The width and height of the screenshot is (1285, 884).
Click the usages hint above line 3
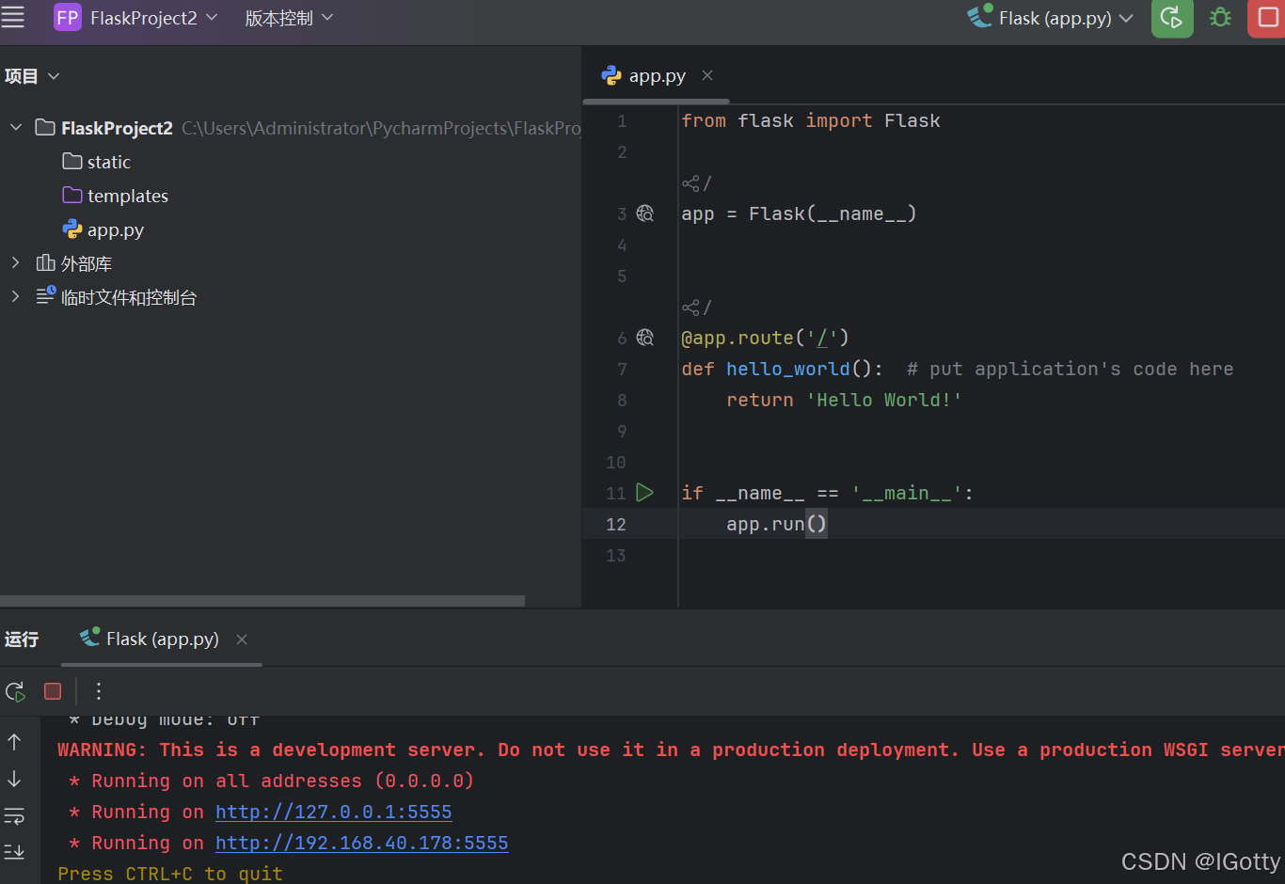[x=697, y=182]
